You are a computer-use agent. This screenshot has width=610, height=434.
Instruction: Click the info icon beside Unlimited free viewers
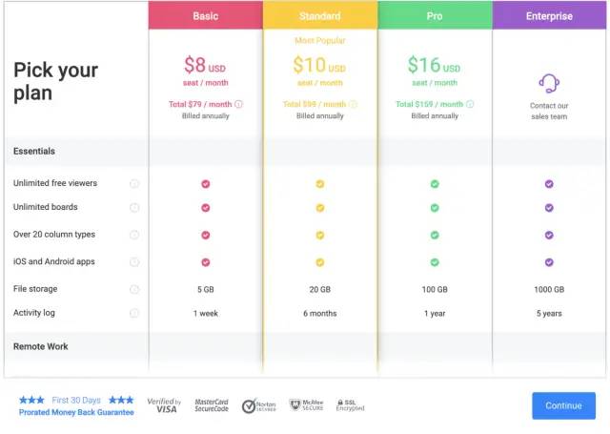(x=134, y=183)
